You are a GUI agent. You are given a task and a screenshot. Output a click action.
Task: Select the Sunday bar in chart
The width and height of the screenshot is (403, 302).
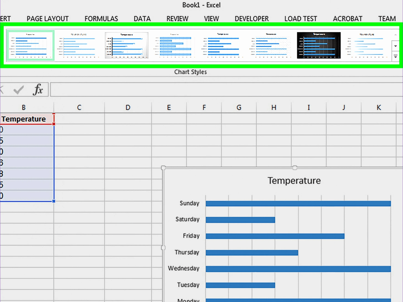point(298,204)
